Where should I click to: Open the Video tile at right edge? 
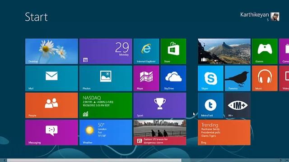tap(284, 78)
